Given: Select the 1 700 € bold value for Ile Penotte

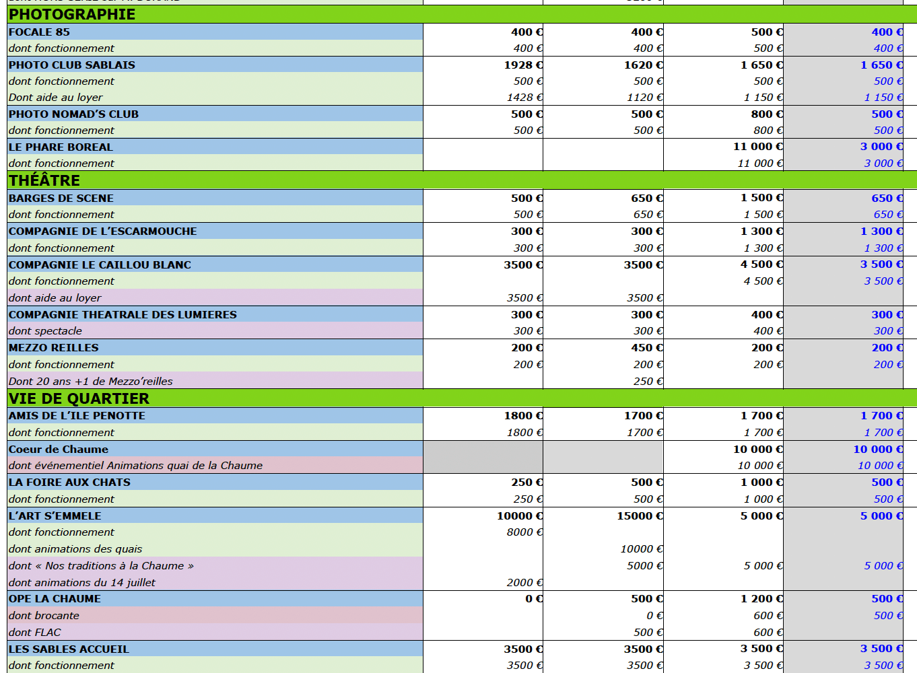Looking at the screenshot, I should (x=761, y=415).
